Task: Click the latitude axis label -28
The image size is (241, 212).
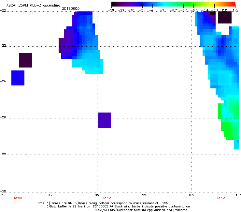Action: click(3, 154)
